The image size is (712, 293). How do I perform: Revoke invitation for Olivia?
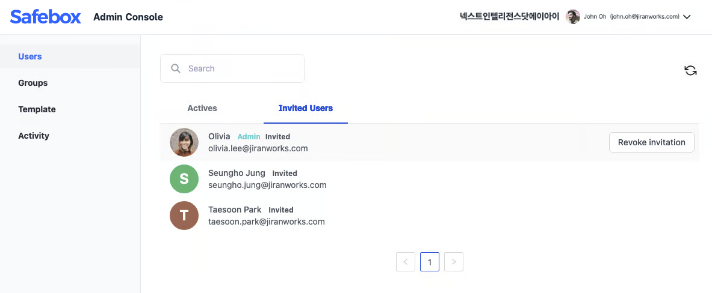point(652,142)
